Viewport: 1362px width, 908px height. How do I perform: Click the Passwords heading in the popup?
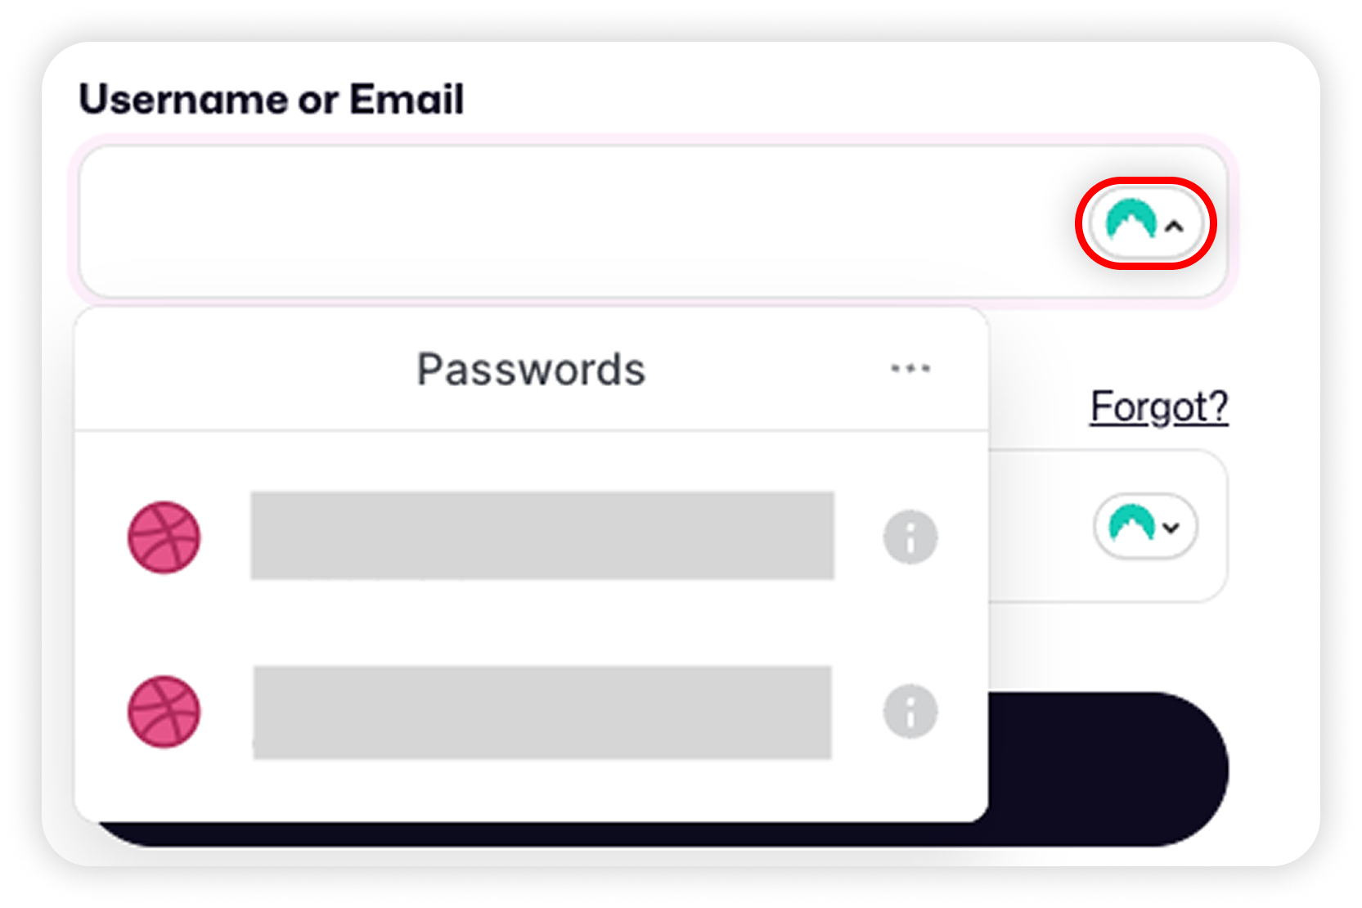531,369
